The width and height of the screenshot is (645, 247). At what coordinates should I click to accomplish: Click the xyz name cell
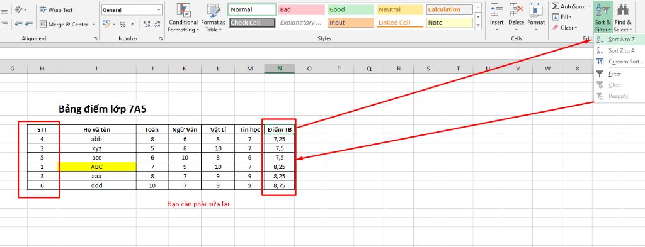coord(96,148)
